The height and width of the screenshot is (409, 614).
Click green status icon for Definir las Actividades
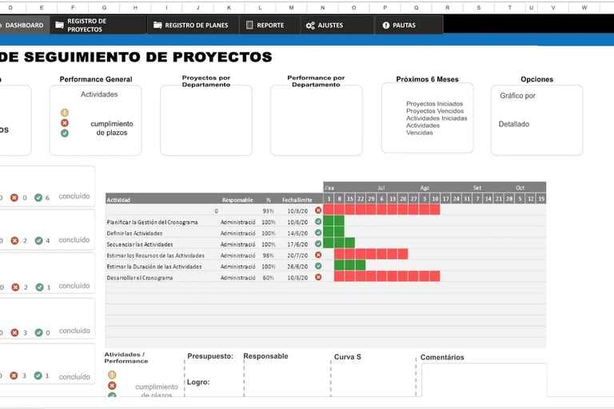coord(318,232)
